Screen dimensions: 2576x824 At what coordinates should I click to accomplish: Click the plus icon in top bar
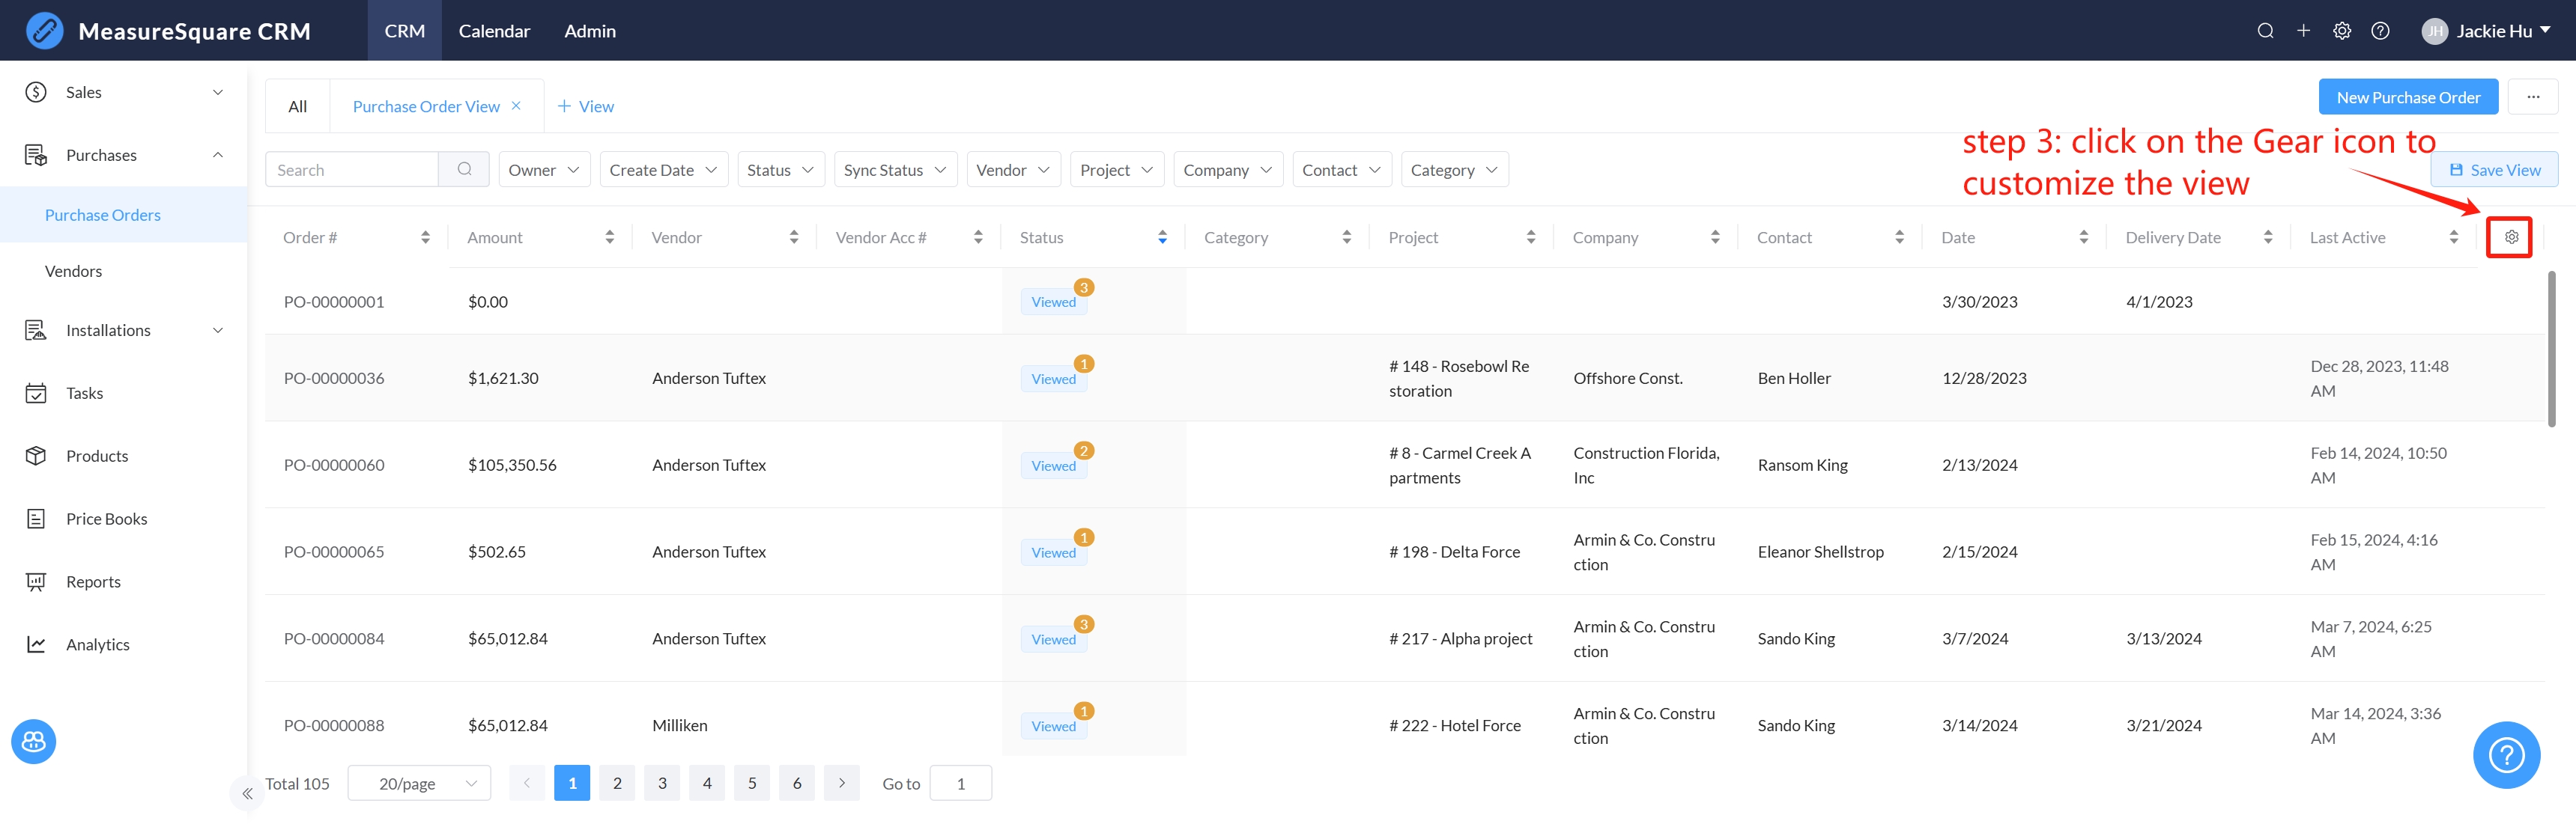[2303, 31]
